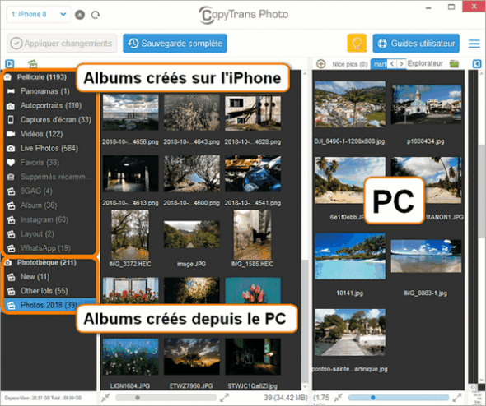Toggle the left panel collapse icon
The image size is (486, 406).
pos(10,64)
